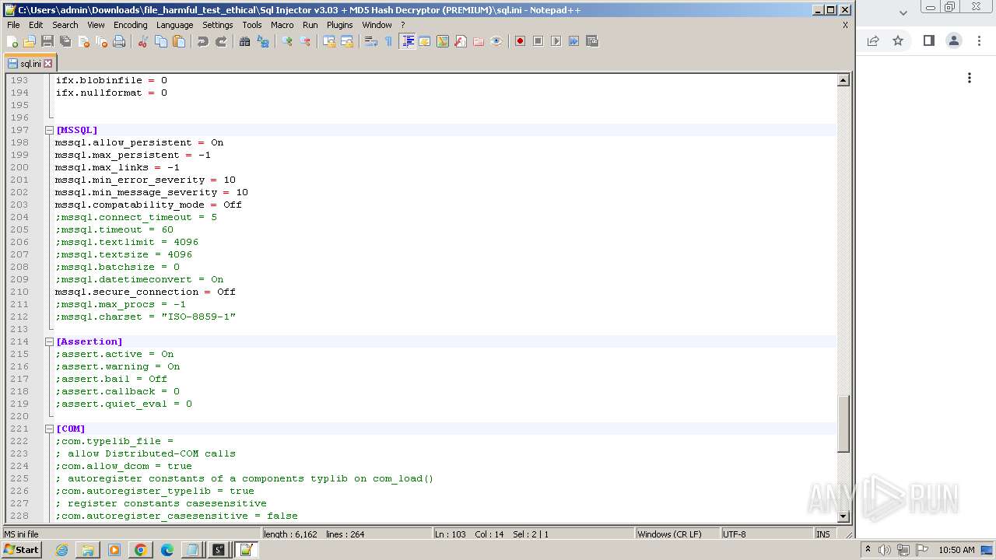The width and height of the screenshot is (996, 560).
Task: Stop macro recording with the square stop button
Action: tap(538, 41)
